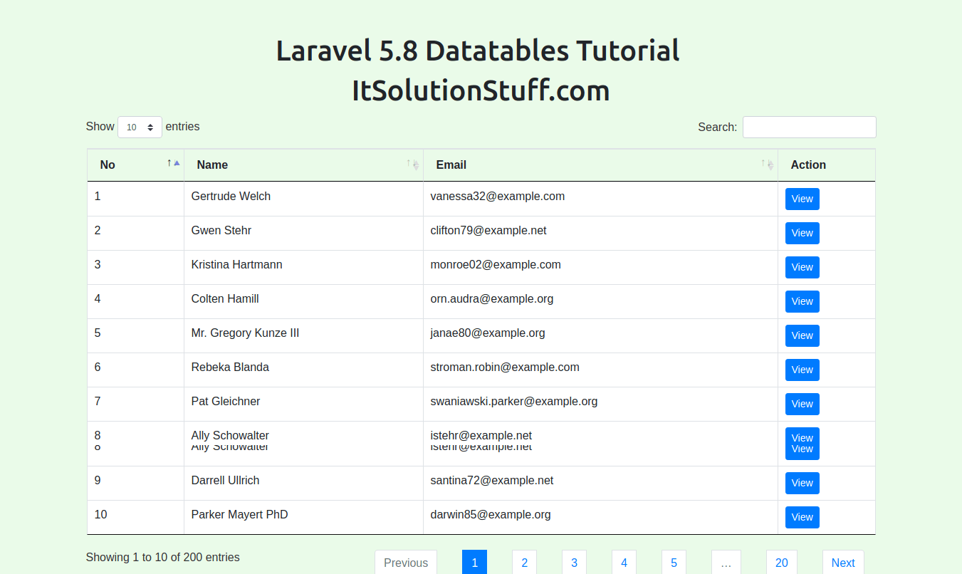View Mr. Gregory Kunze III's record

coord(802,335)
